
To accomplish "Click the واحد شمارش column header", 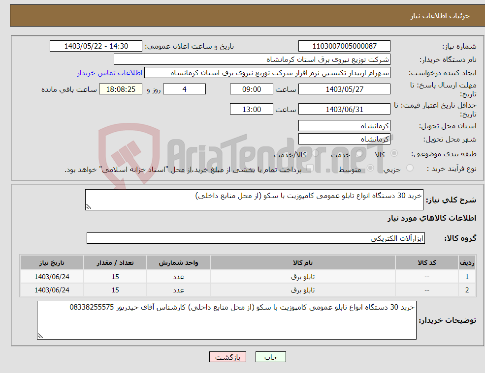I will [x=178, y=263].
